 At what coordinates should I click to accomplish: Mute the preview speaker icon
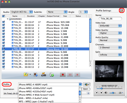tap(106, 93)
